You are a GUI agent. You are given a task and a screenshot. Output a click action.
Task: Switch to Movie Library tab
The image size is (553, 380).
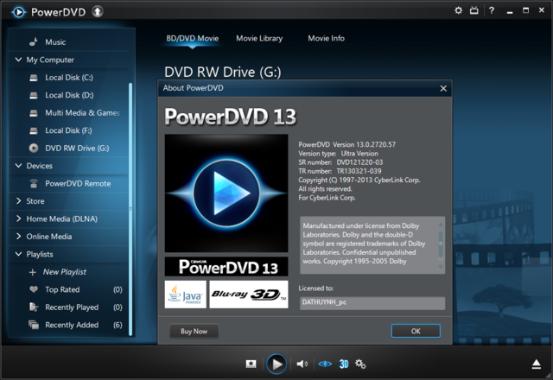click(x=259, y=38)
